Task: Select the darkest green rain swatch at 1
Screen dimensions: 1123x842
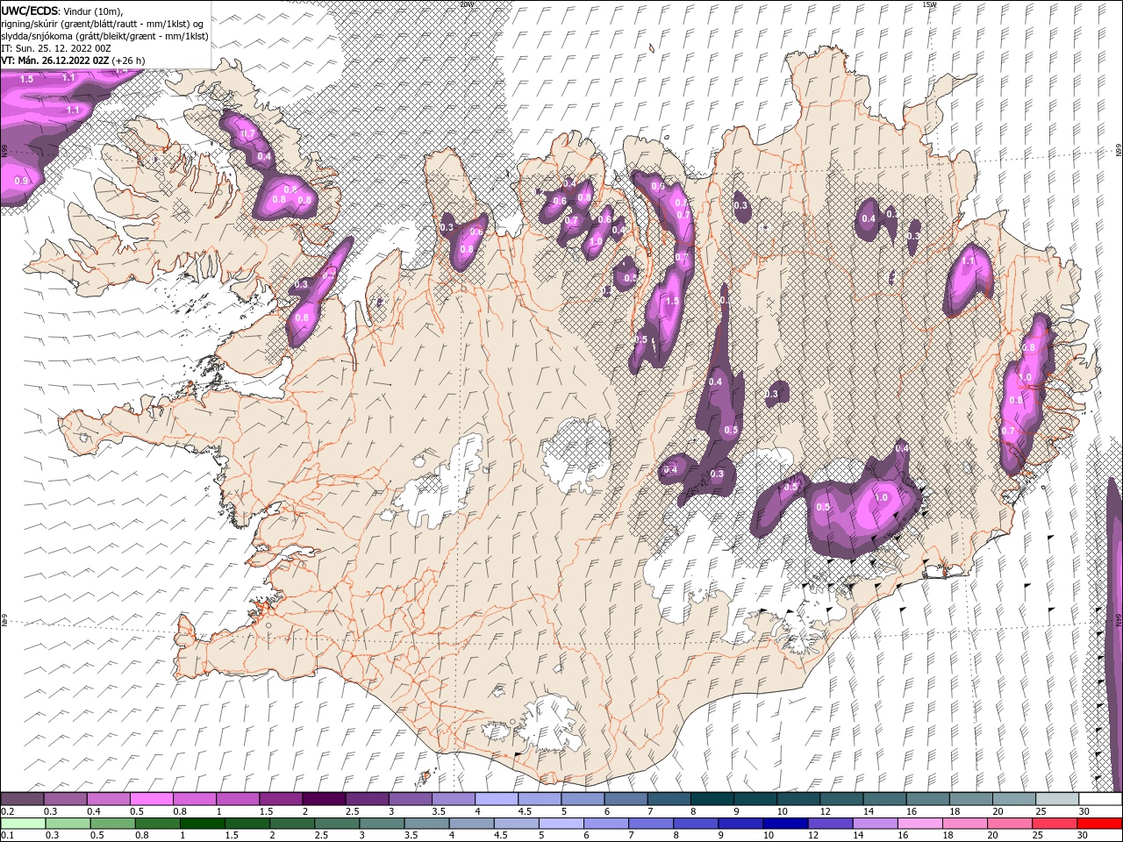Action: [x=204, y=824]
